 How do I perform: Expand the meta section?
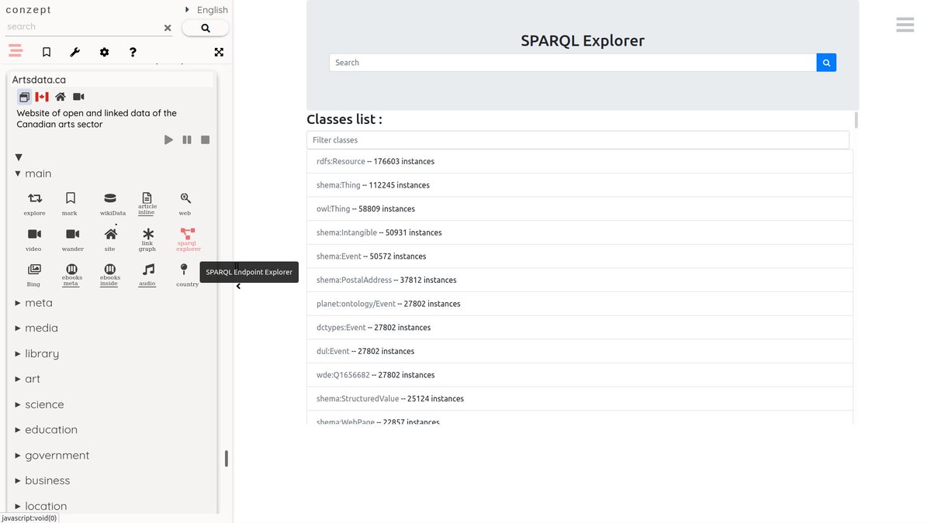33,303
